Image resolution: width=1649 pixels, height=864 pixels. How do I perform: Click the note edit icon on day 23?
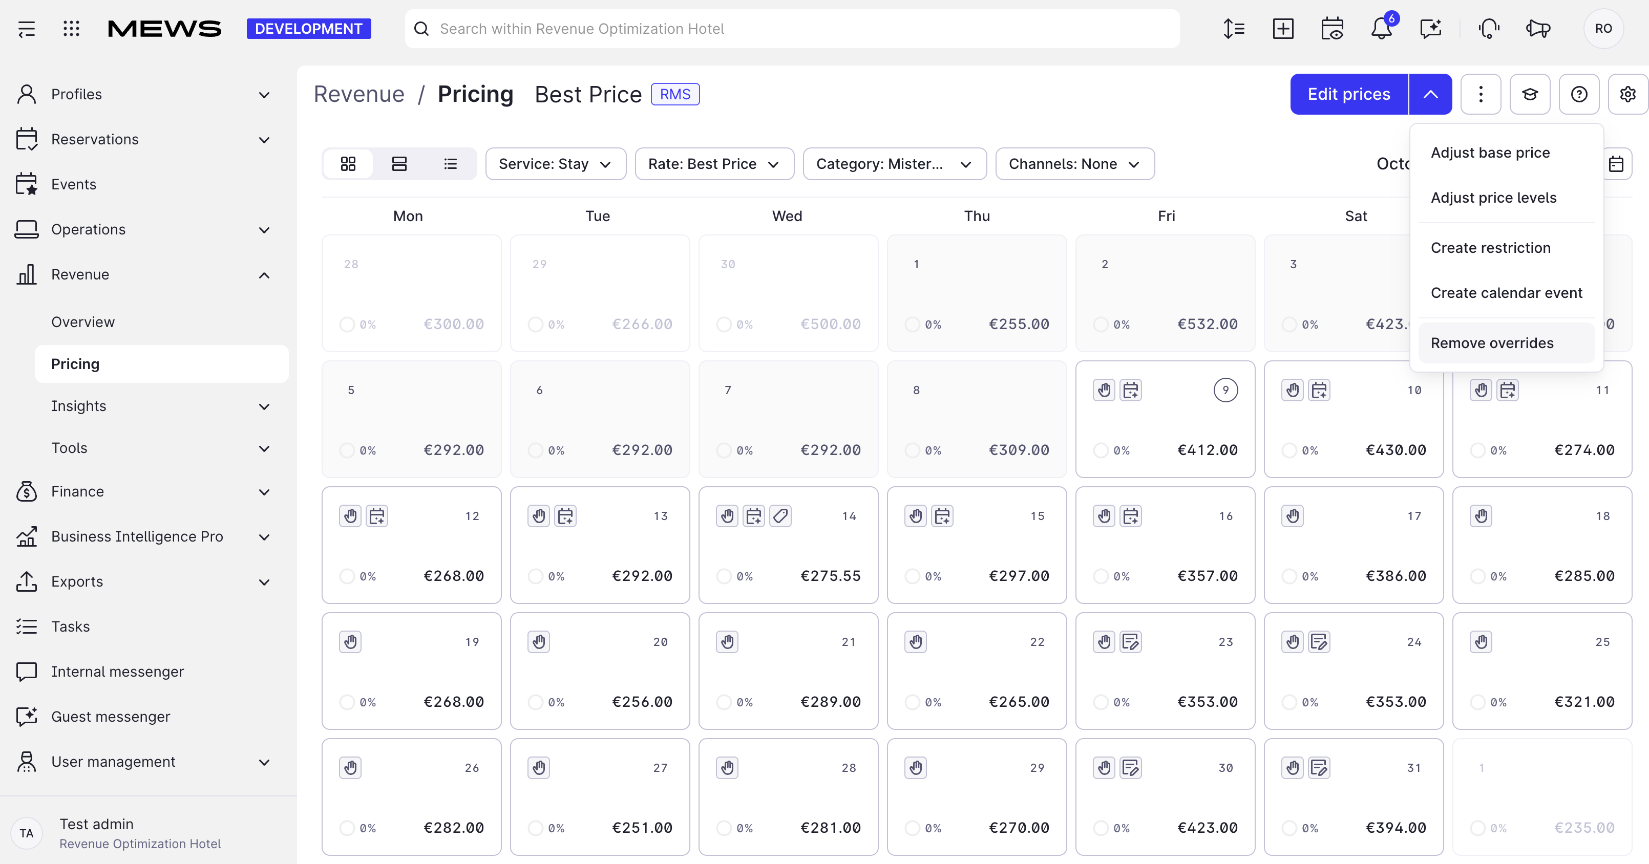pyautogui.click(x=1131, y=642)
